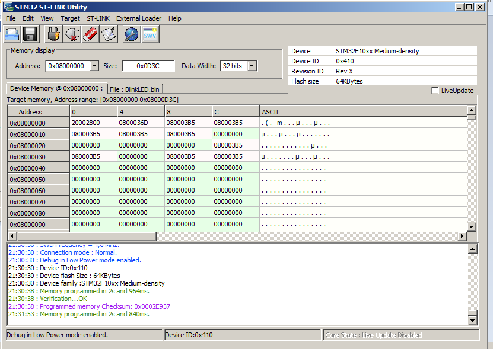Click the ASCII column header
The width and height of the screenshot is (493, 349).
(x=364, y=112)
